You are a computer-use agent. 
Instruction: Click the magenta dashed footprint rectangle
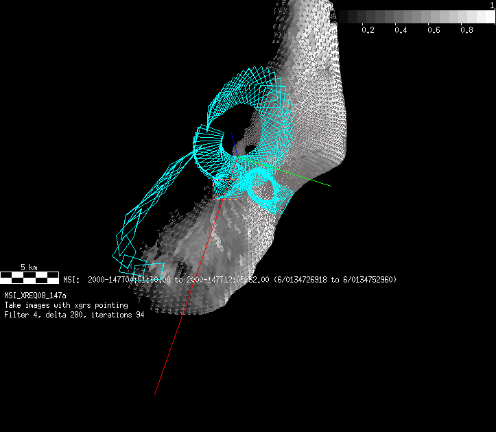226,189
